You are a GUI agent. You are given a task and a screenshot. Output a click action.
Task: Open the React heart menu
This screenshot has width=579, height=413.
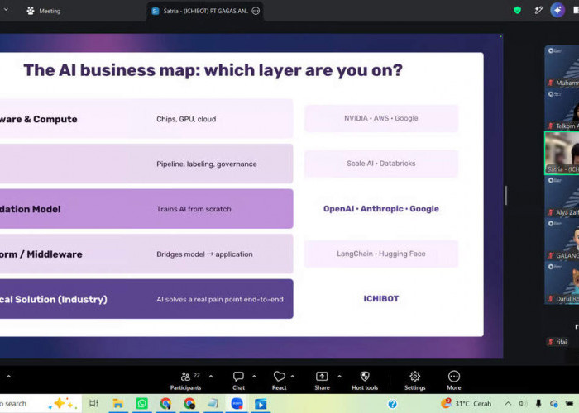(280, 381)
